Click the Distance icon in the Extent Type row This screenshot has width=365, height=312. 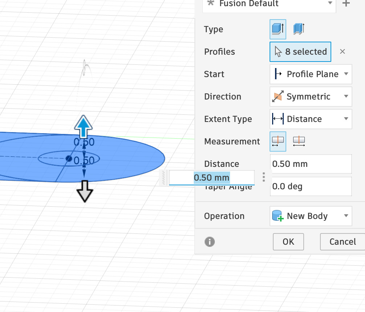(278, 119)
